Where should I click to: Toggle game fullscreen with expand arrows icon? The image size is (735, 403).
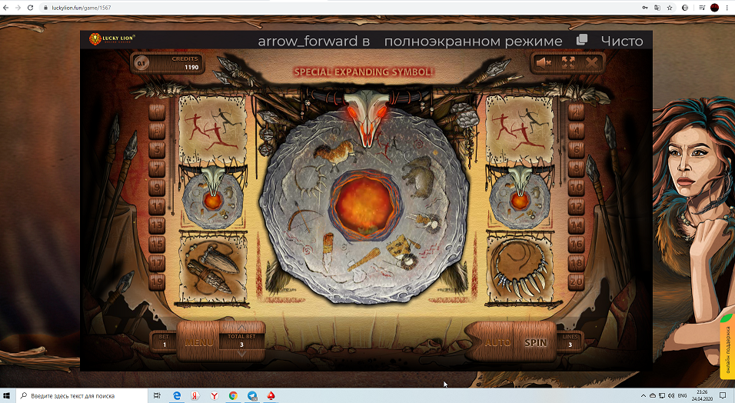568,62
